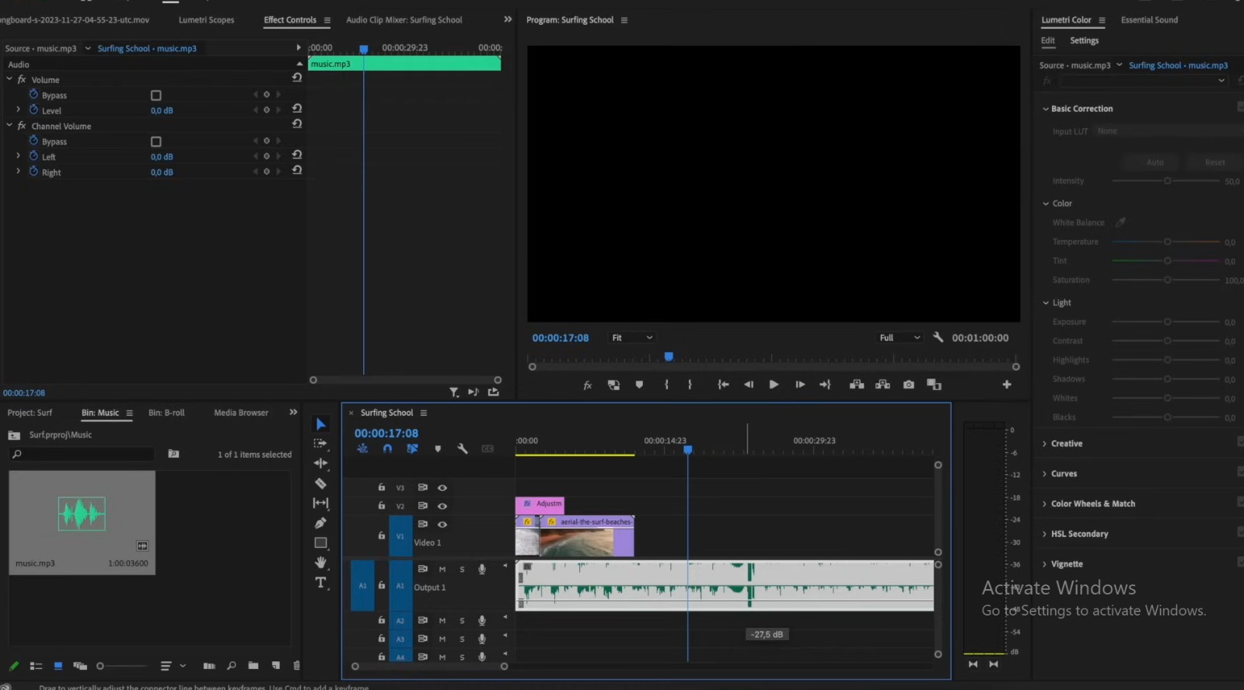Select the Type tool
This screenshot has height=690, width=1244.
coord(320,583)
